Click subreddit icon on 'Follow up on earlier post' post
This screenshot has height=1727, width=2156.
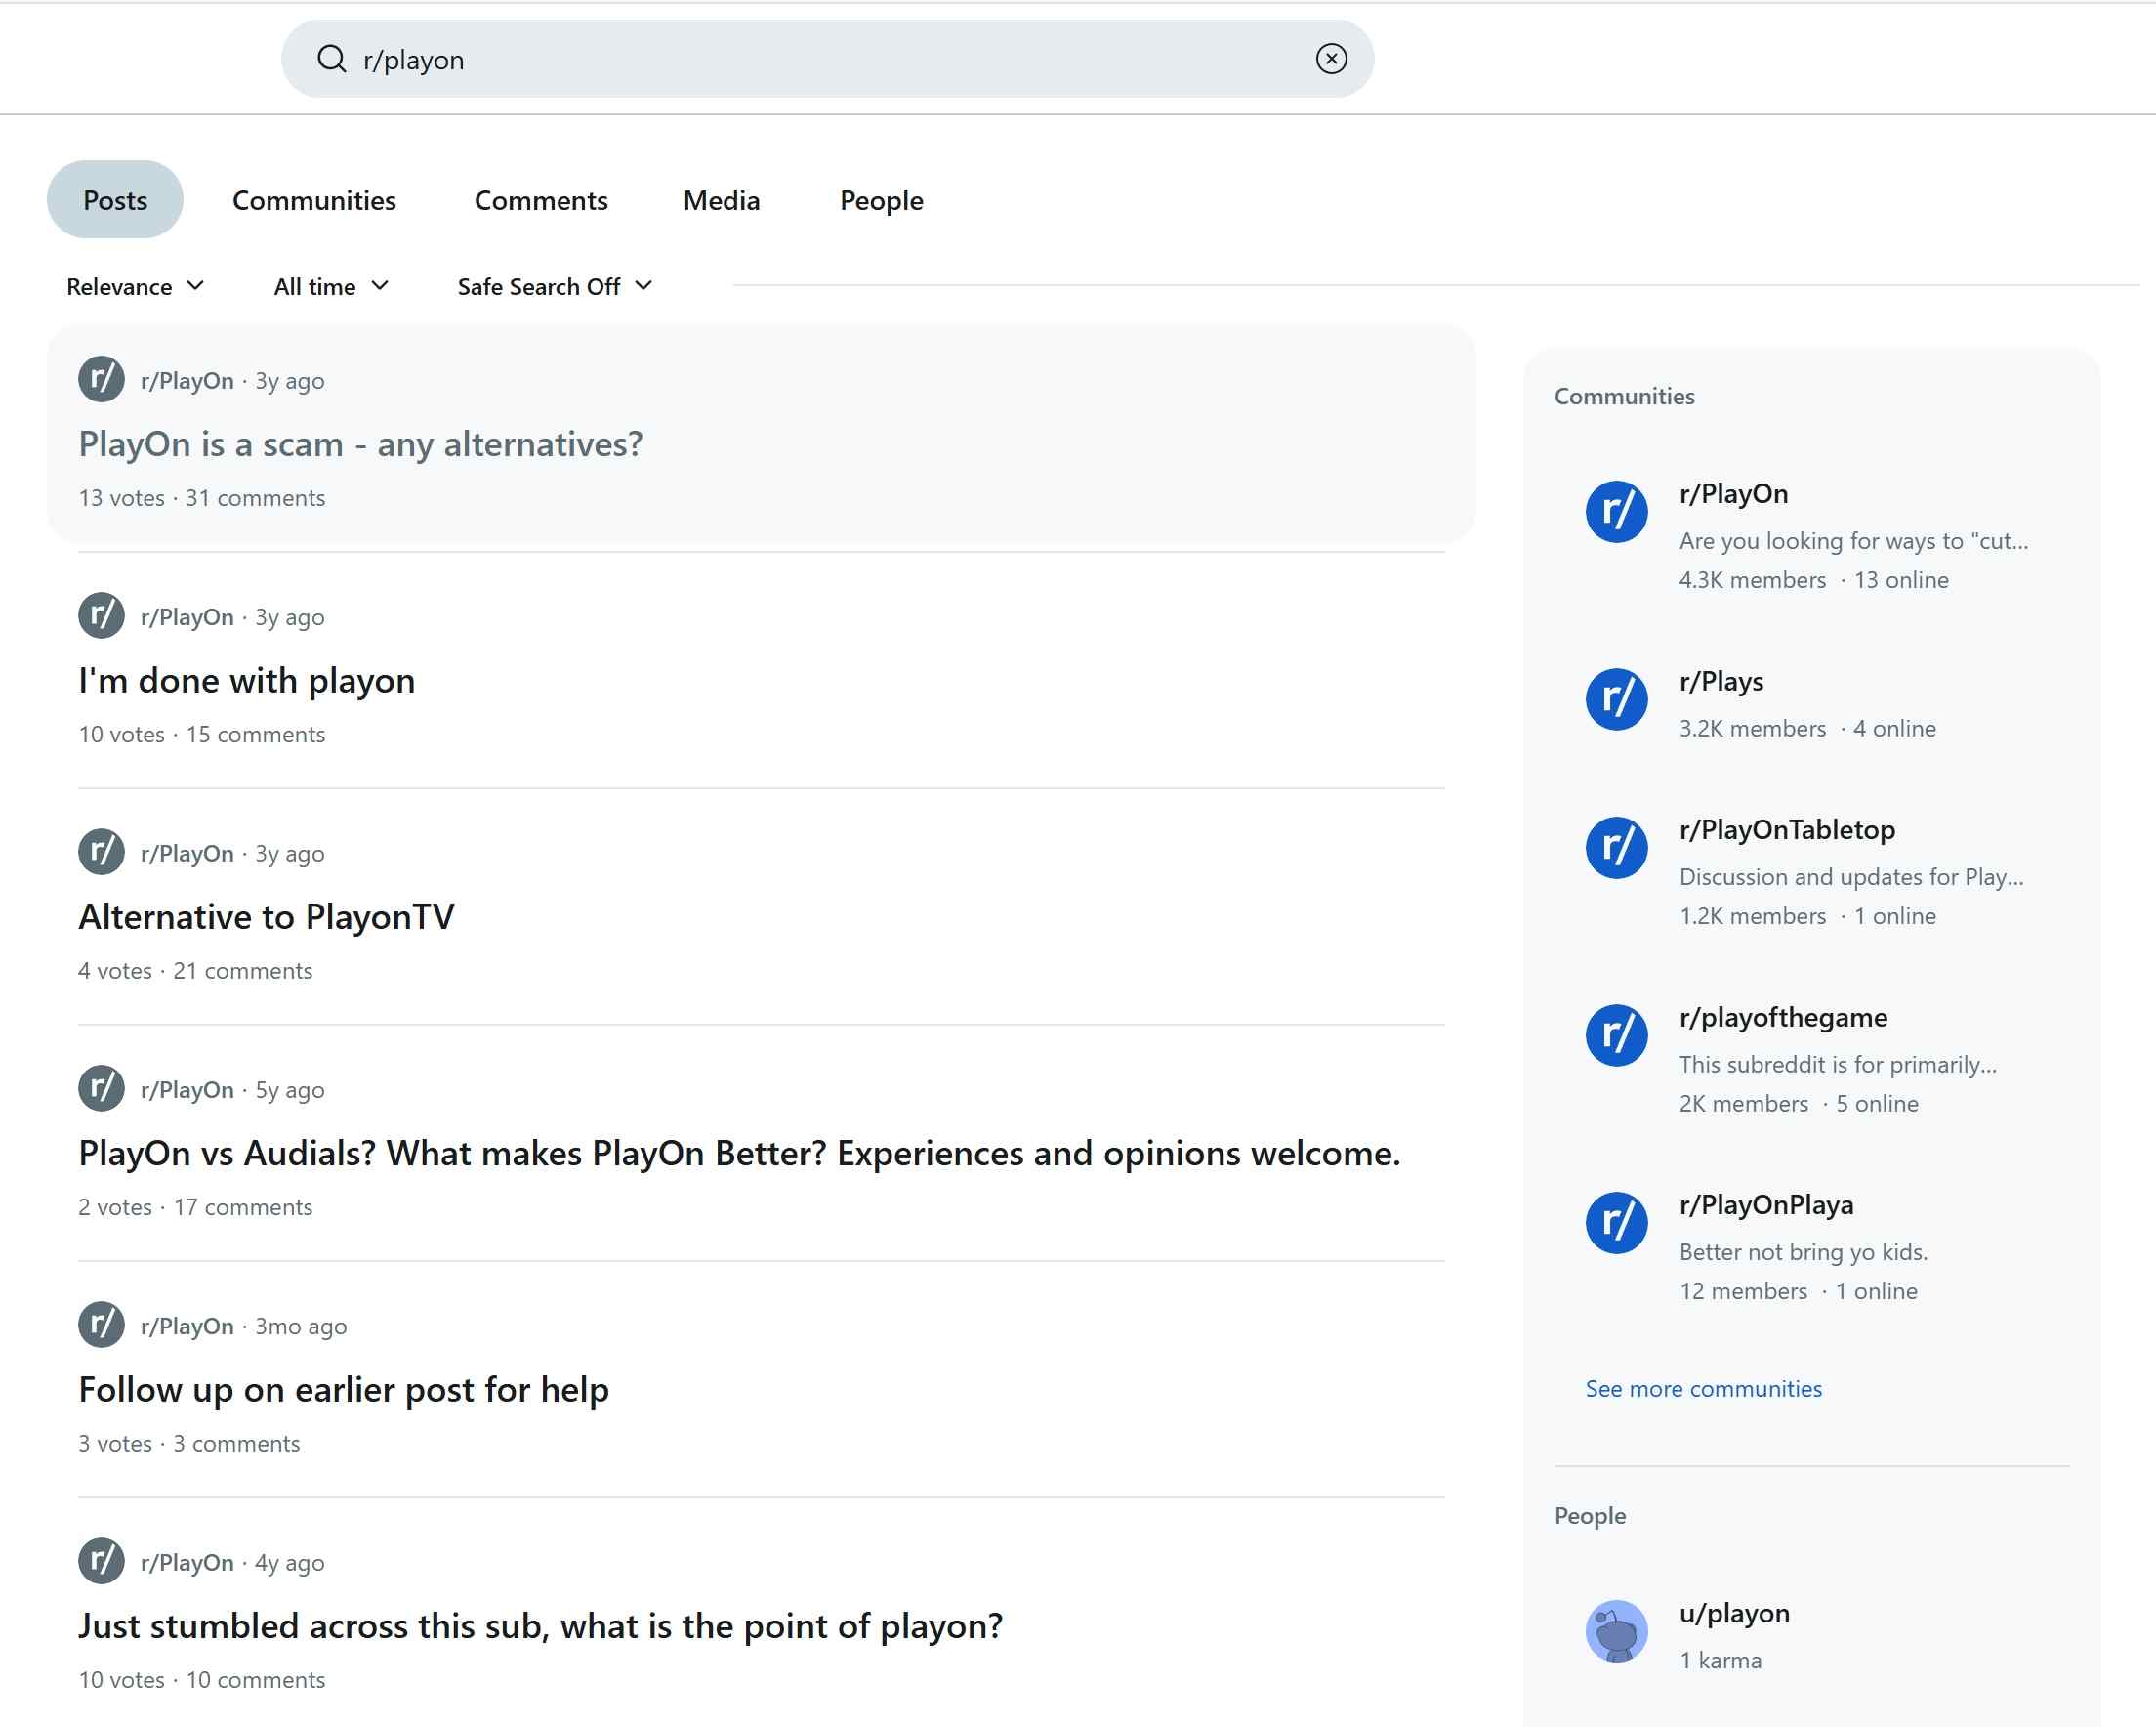102,1324
